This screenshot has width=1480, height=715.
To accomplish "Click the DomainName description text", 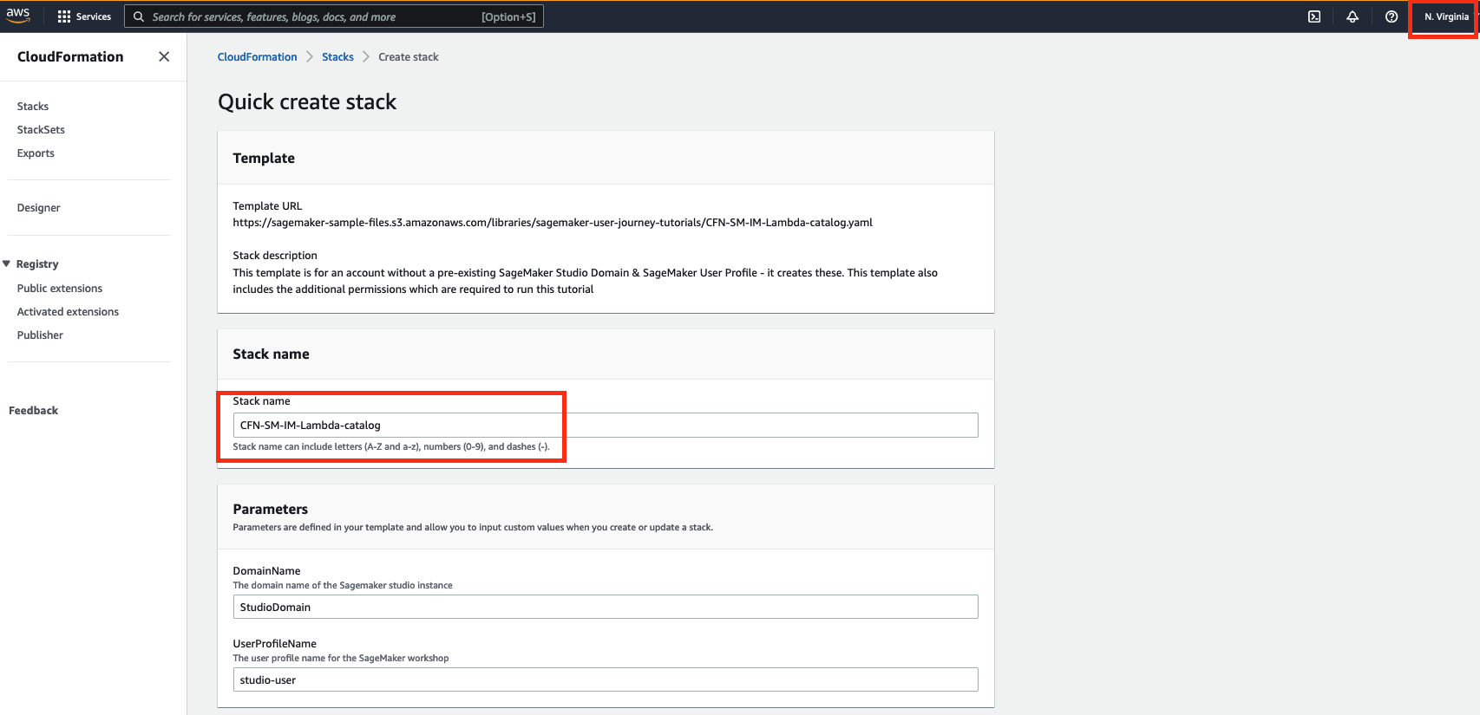I will point(343,586).
